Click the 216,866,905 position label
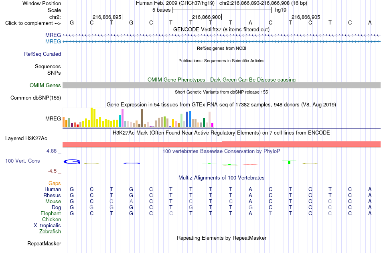 click(x=306, y=17)
